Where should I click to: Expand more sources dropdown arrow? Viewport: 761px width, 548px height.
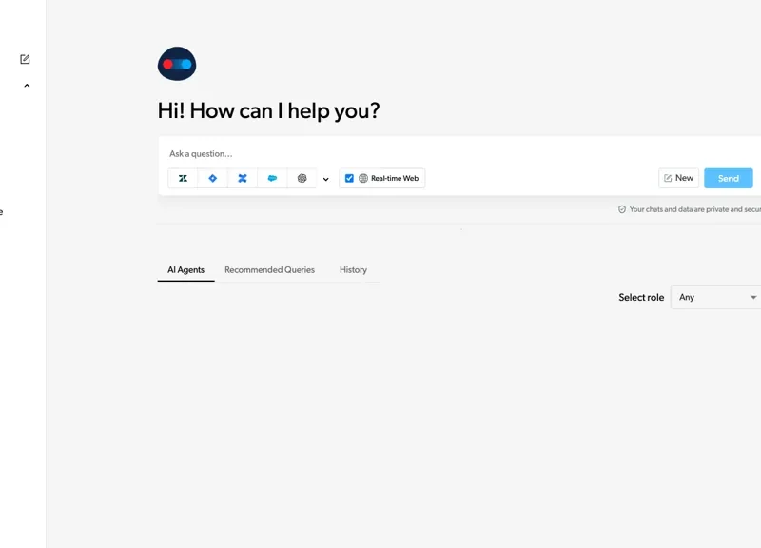(x=326, y=179)
